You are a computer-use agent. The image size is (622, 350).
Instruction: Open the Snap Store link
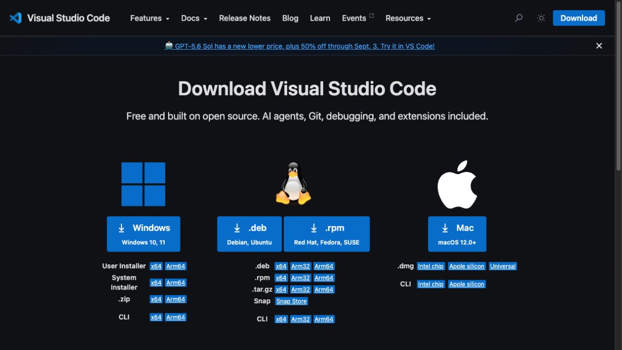click(292, 301)
